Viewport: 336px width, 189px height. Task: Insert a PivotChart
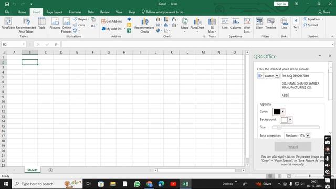coord(197,24)
